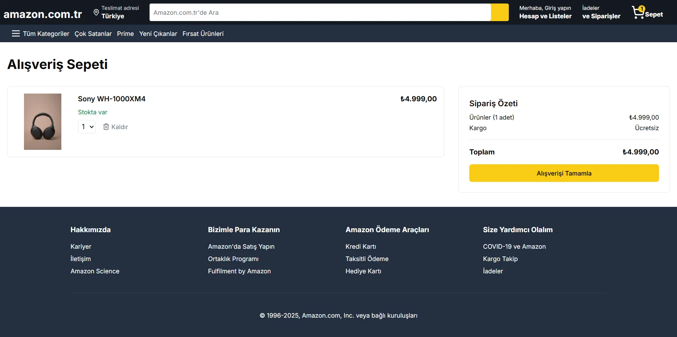Open Fulfilment by Amazon link
The width and height of the screenshot is (677, 337).
click(239, 271)
